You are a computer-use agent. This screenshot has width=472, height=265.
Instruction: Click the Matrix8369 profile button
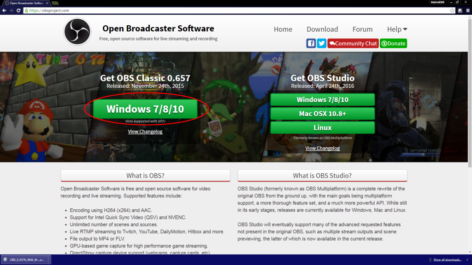click(437, 2)
